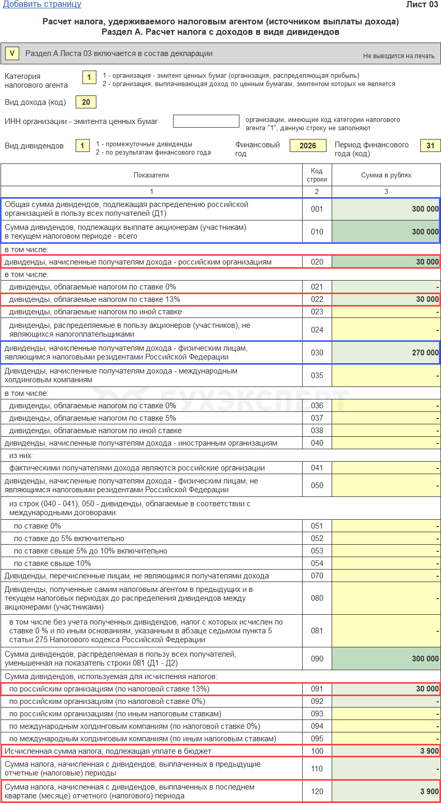This screenshot has height=803, width=441.
Task: Click 'Дивиденды, перечисленные лицам, не являющимся получателями' label
Action: point(137,576)
